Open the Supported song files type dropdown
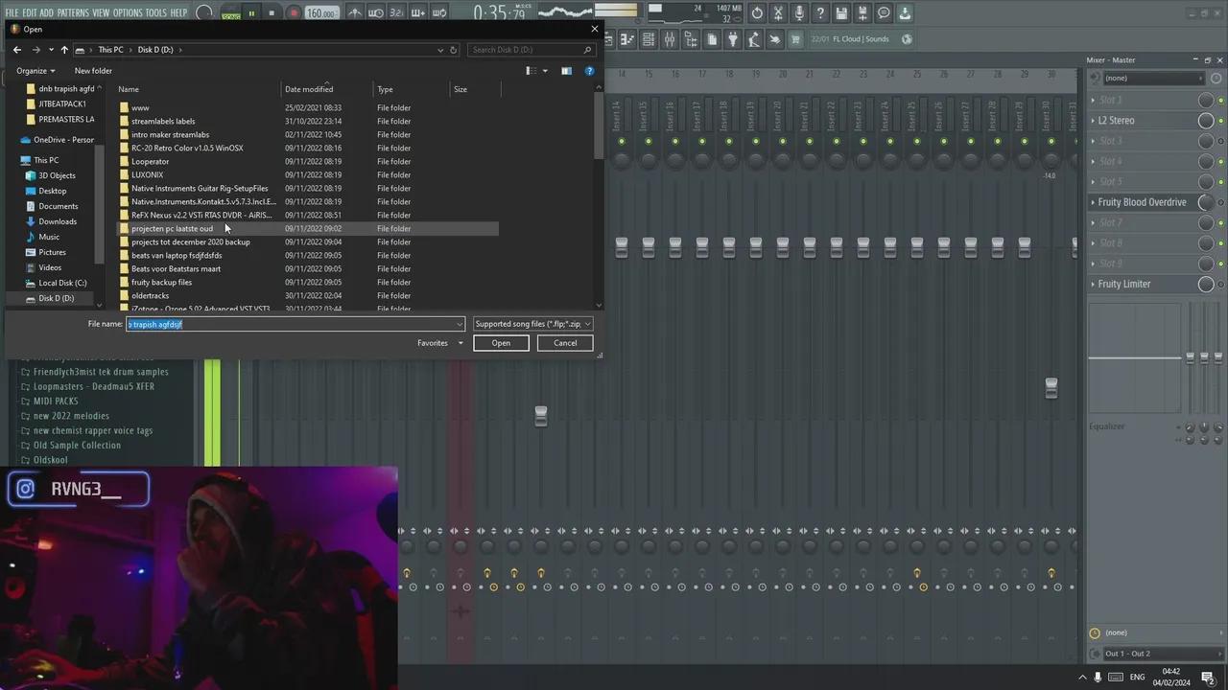1228x690 pixels. click(532, 324)
